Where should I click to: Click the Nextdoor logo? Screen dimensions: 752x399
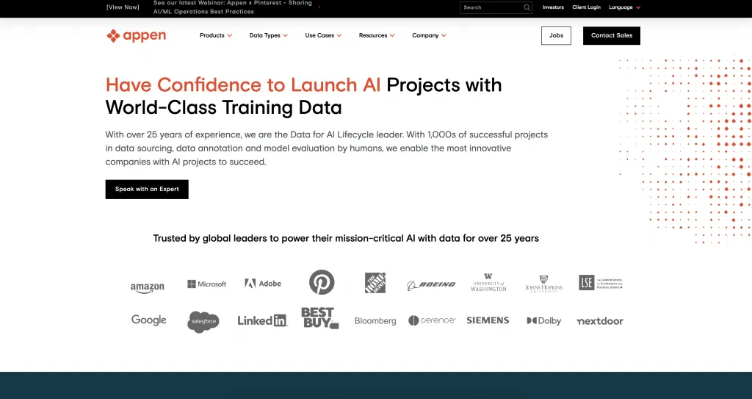click(x=600, y=320)
